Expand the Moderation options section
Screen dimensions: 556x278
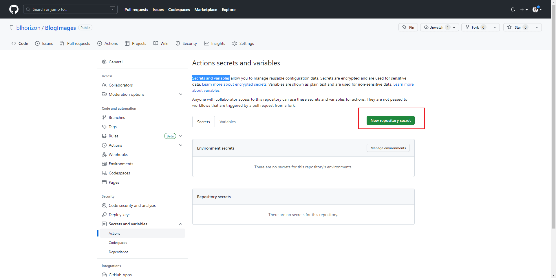pyautogui.click(x=181, y=94)
